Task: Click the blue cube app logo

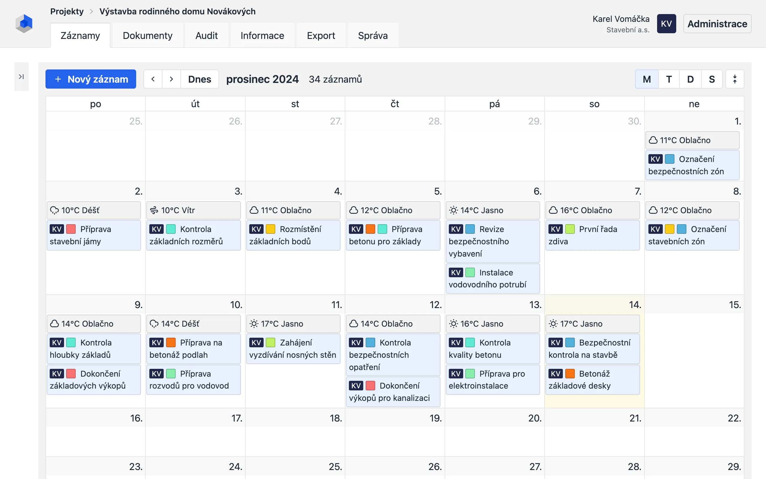Action: tap(24, 23)
